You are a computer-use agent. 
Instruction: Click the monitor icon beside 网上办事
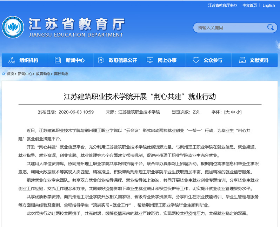click(x=150, y=60)
